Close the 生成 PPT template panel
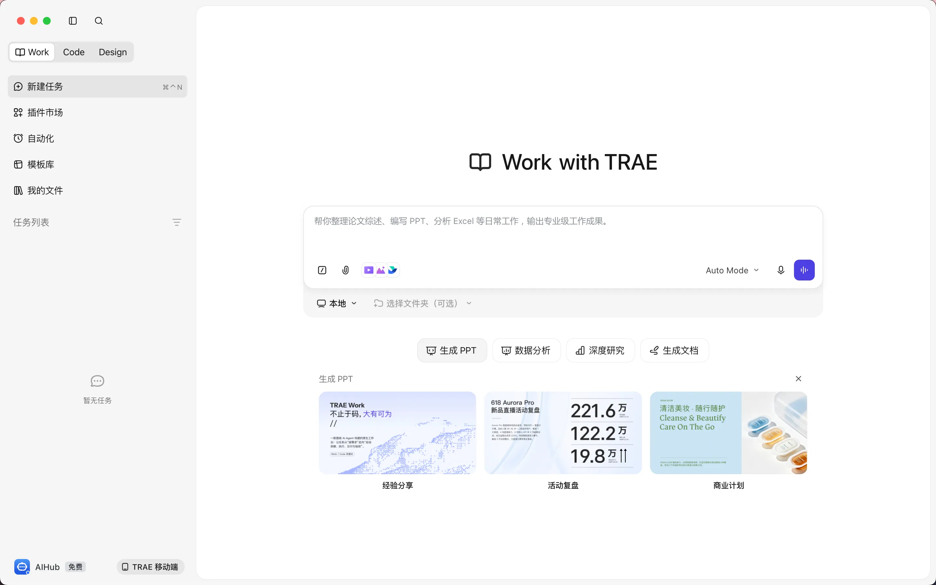 point(798,379)
